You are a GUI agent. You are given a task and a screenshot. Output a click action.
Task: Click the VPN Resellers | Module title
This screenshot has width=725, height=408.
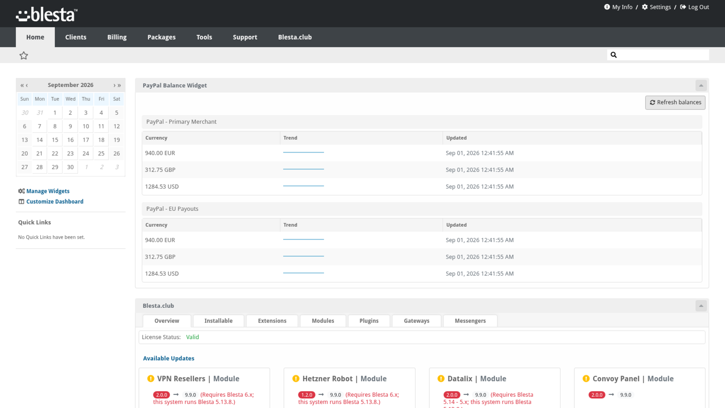[x=198, y=379]
